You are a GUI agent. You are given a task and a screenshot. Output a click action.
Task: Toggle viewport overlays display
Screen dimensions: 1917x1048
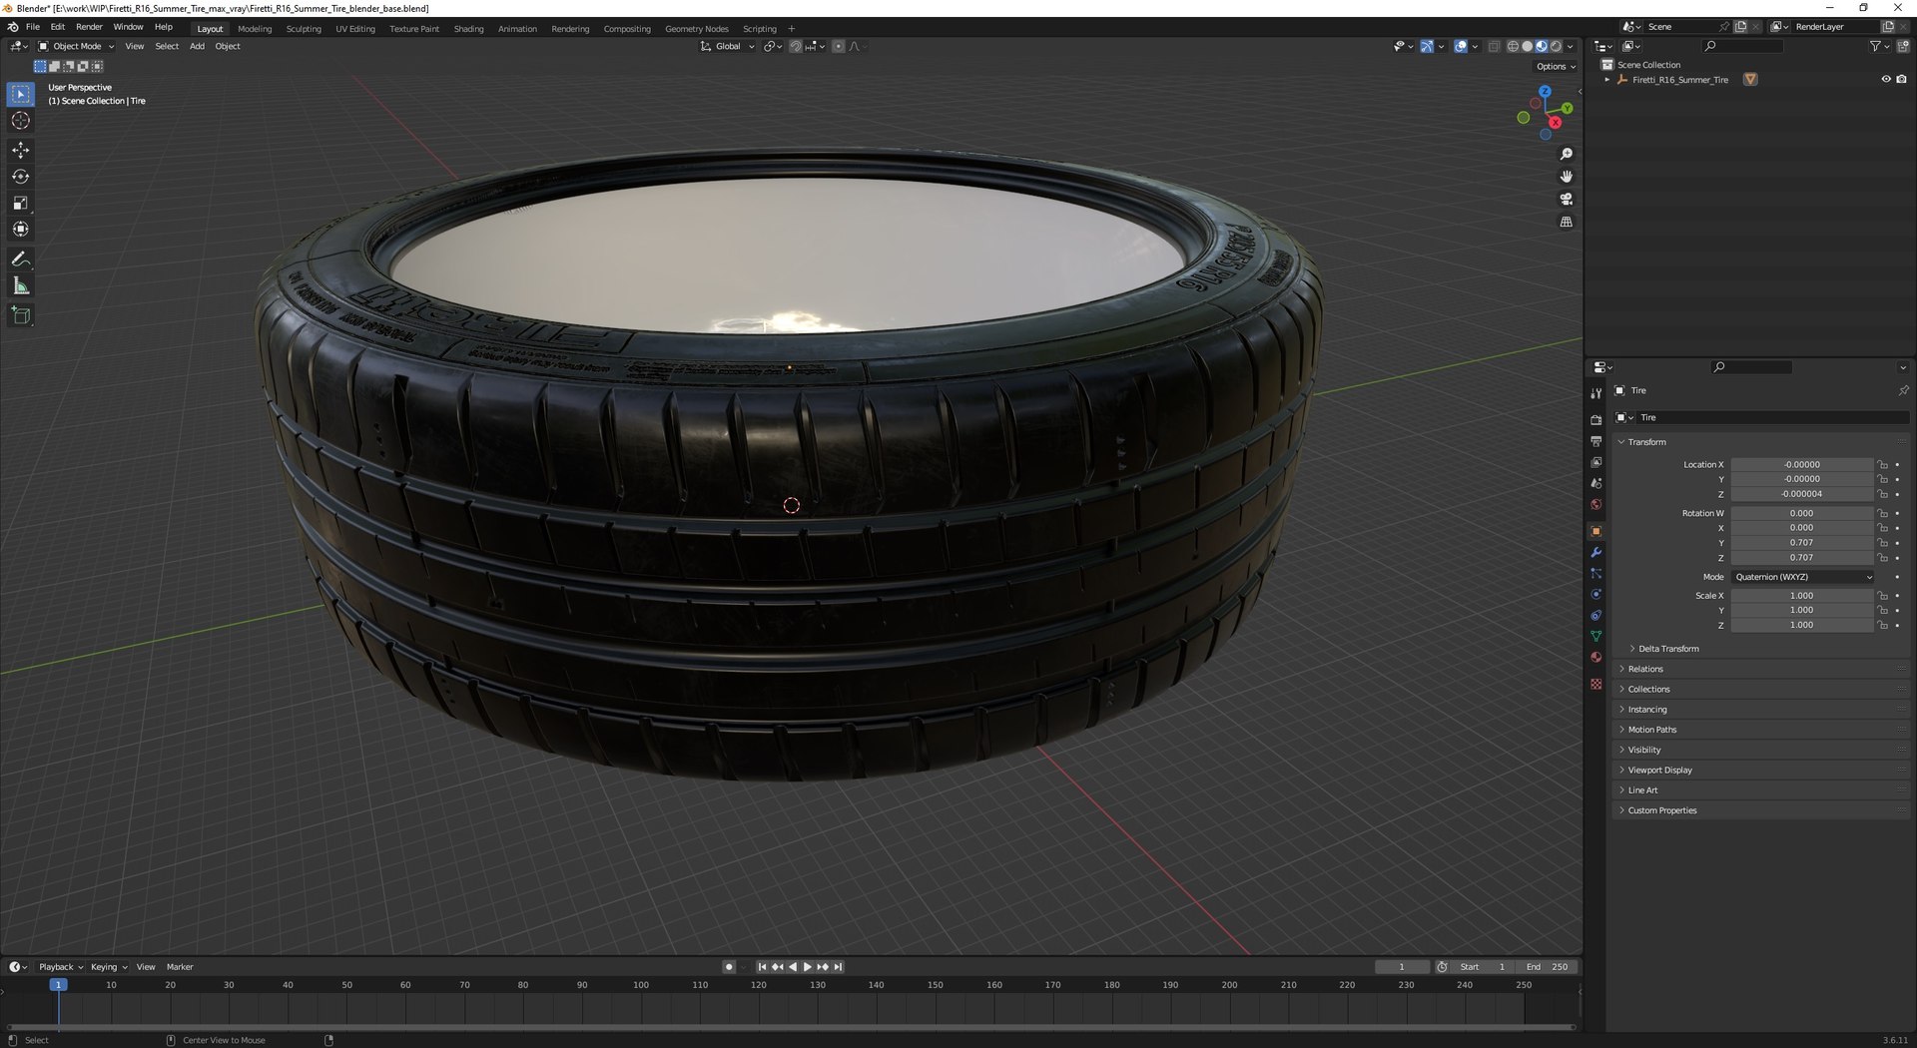pyautogui.click(x=1461, y=46)
